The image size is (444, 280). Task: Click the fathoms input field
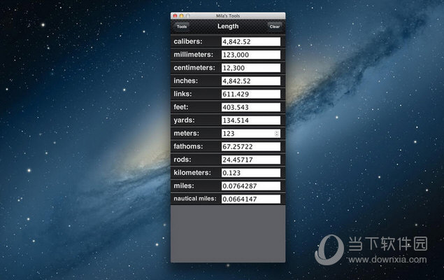point(251,146)
